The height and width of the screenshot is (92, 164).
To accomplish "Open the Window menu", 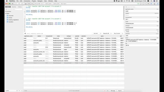I will click(x=50, y=1).
